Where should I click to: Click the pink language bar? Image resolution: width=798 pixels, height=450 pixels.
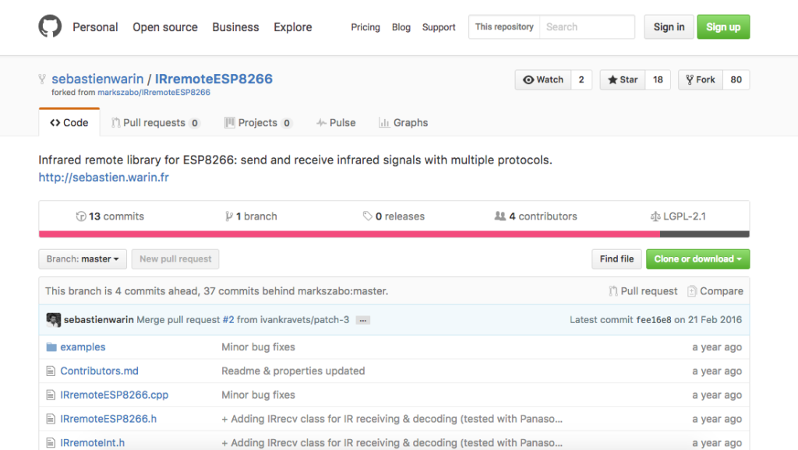coord(349,234)
